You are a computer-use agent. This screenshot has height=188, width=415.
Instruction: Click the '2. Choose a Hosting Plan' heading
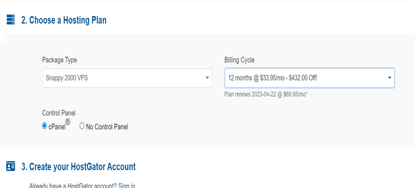click(64, 20)
